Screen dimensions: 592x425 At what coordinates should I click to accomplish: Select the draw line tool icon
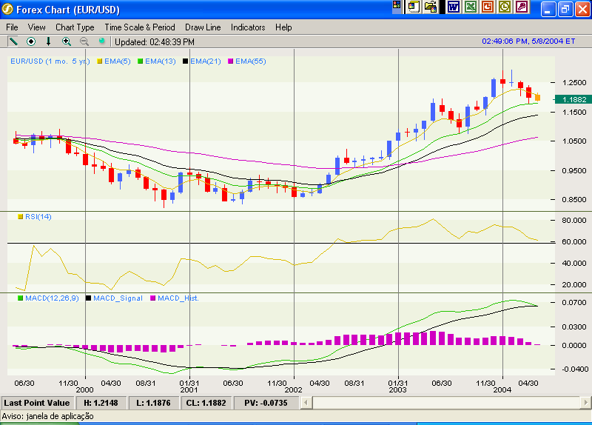13,41
